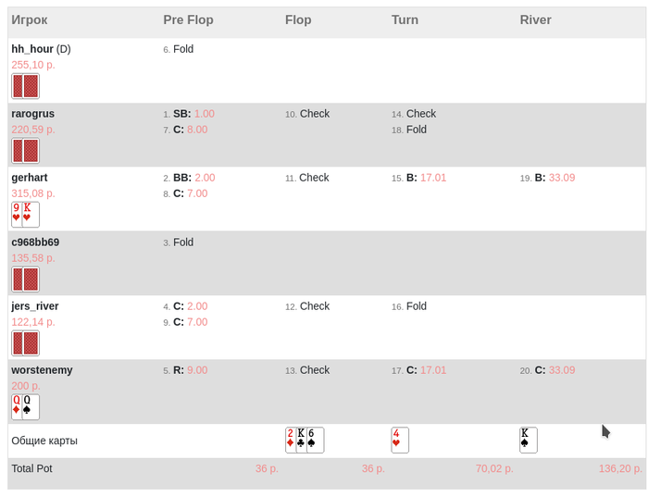Image resolution: width=648 pixels, height=497 pixels.
Task: Click worstenemy's Queen of spades card
Action: [31, 407]
